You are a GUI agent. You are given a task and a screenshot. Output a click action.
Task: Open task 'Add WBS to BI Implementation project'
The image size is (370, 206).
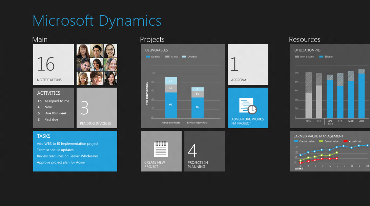pyautogui.click(x=67, y=144)
